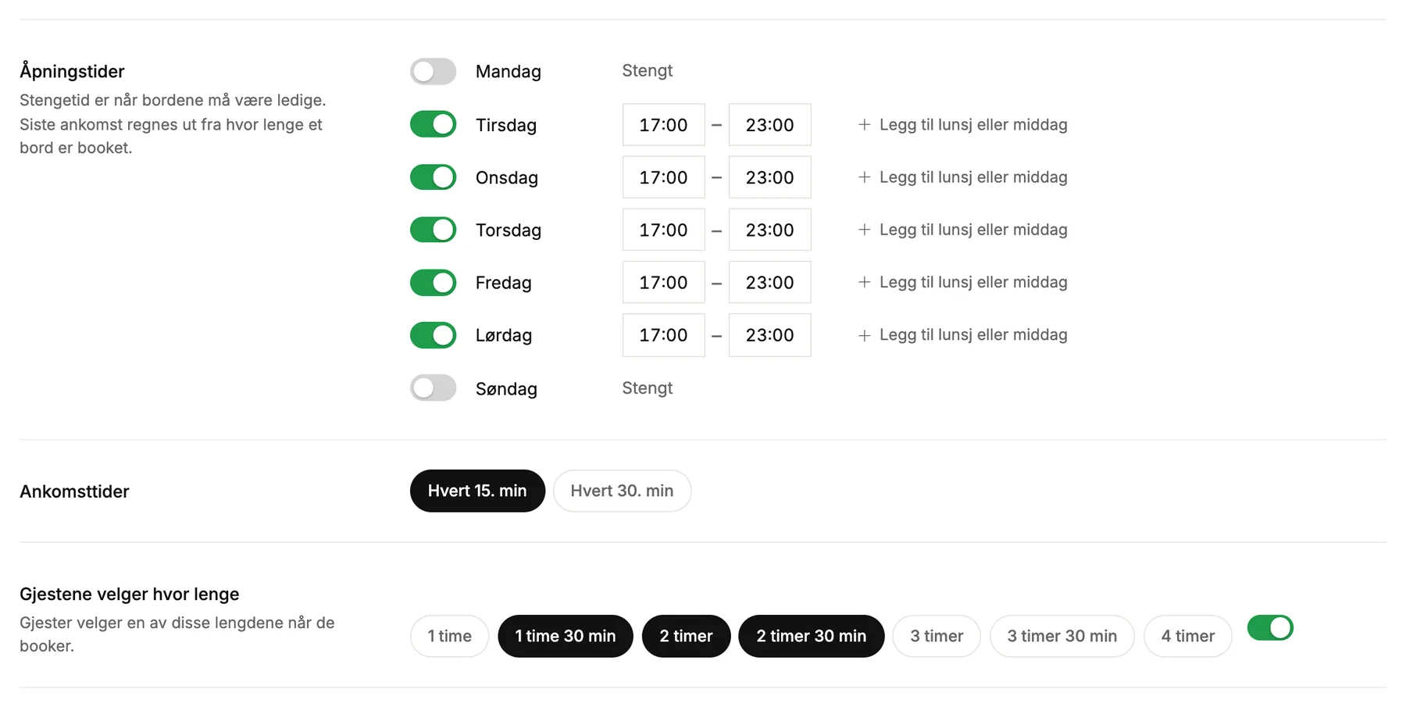The height and width of the screenshot is (707, 1406).
Task: Choose 4 timer booking length
Action: pyautogui.click(x=1187, y=636)
